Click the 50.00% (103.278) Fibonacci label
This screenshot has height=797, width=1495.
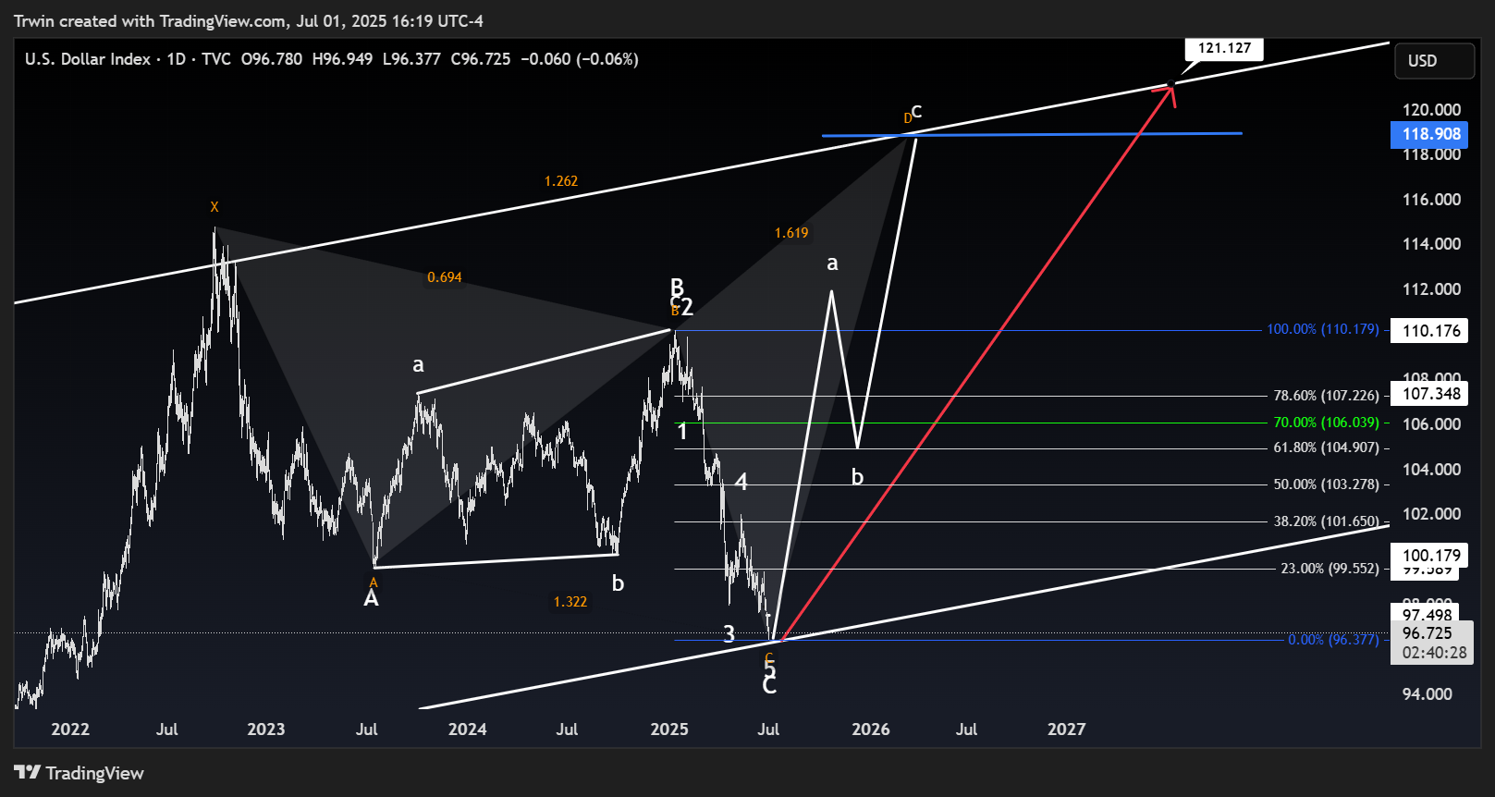(x=1326, y=484)
